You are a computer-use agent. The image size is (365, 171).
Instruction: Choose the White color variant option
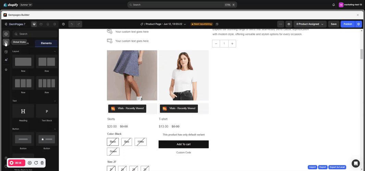140,142
